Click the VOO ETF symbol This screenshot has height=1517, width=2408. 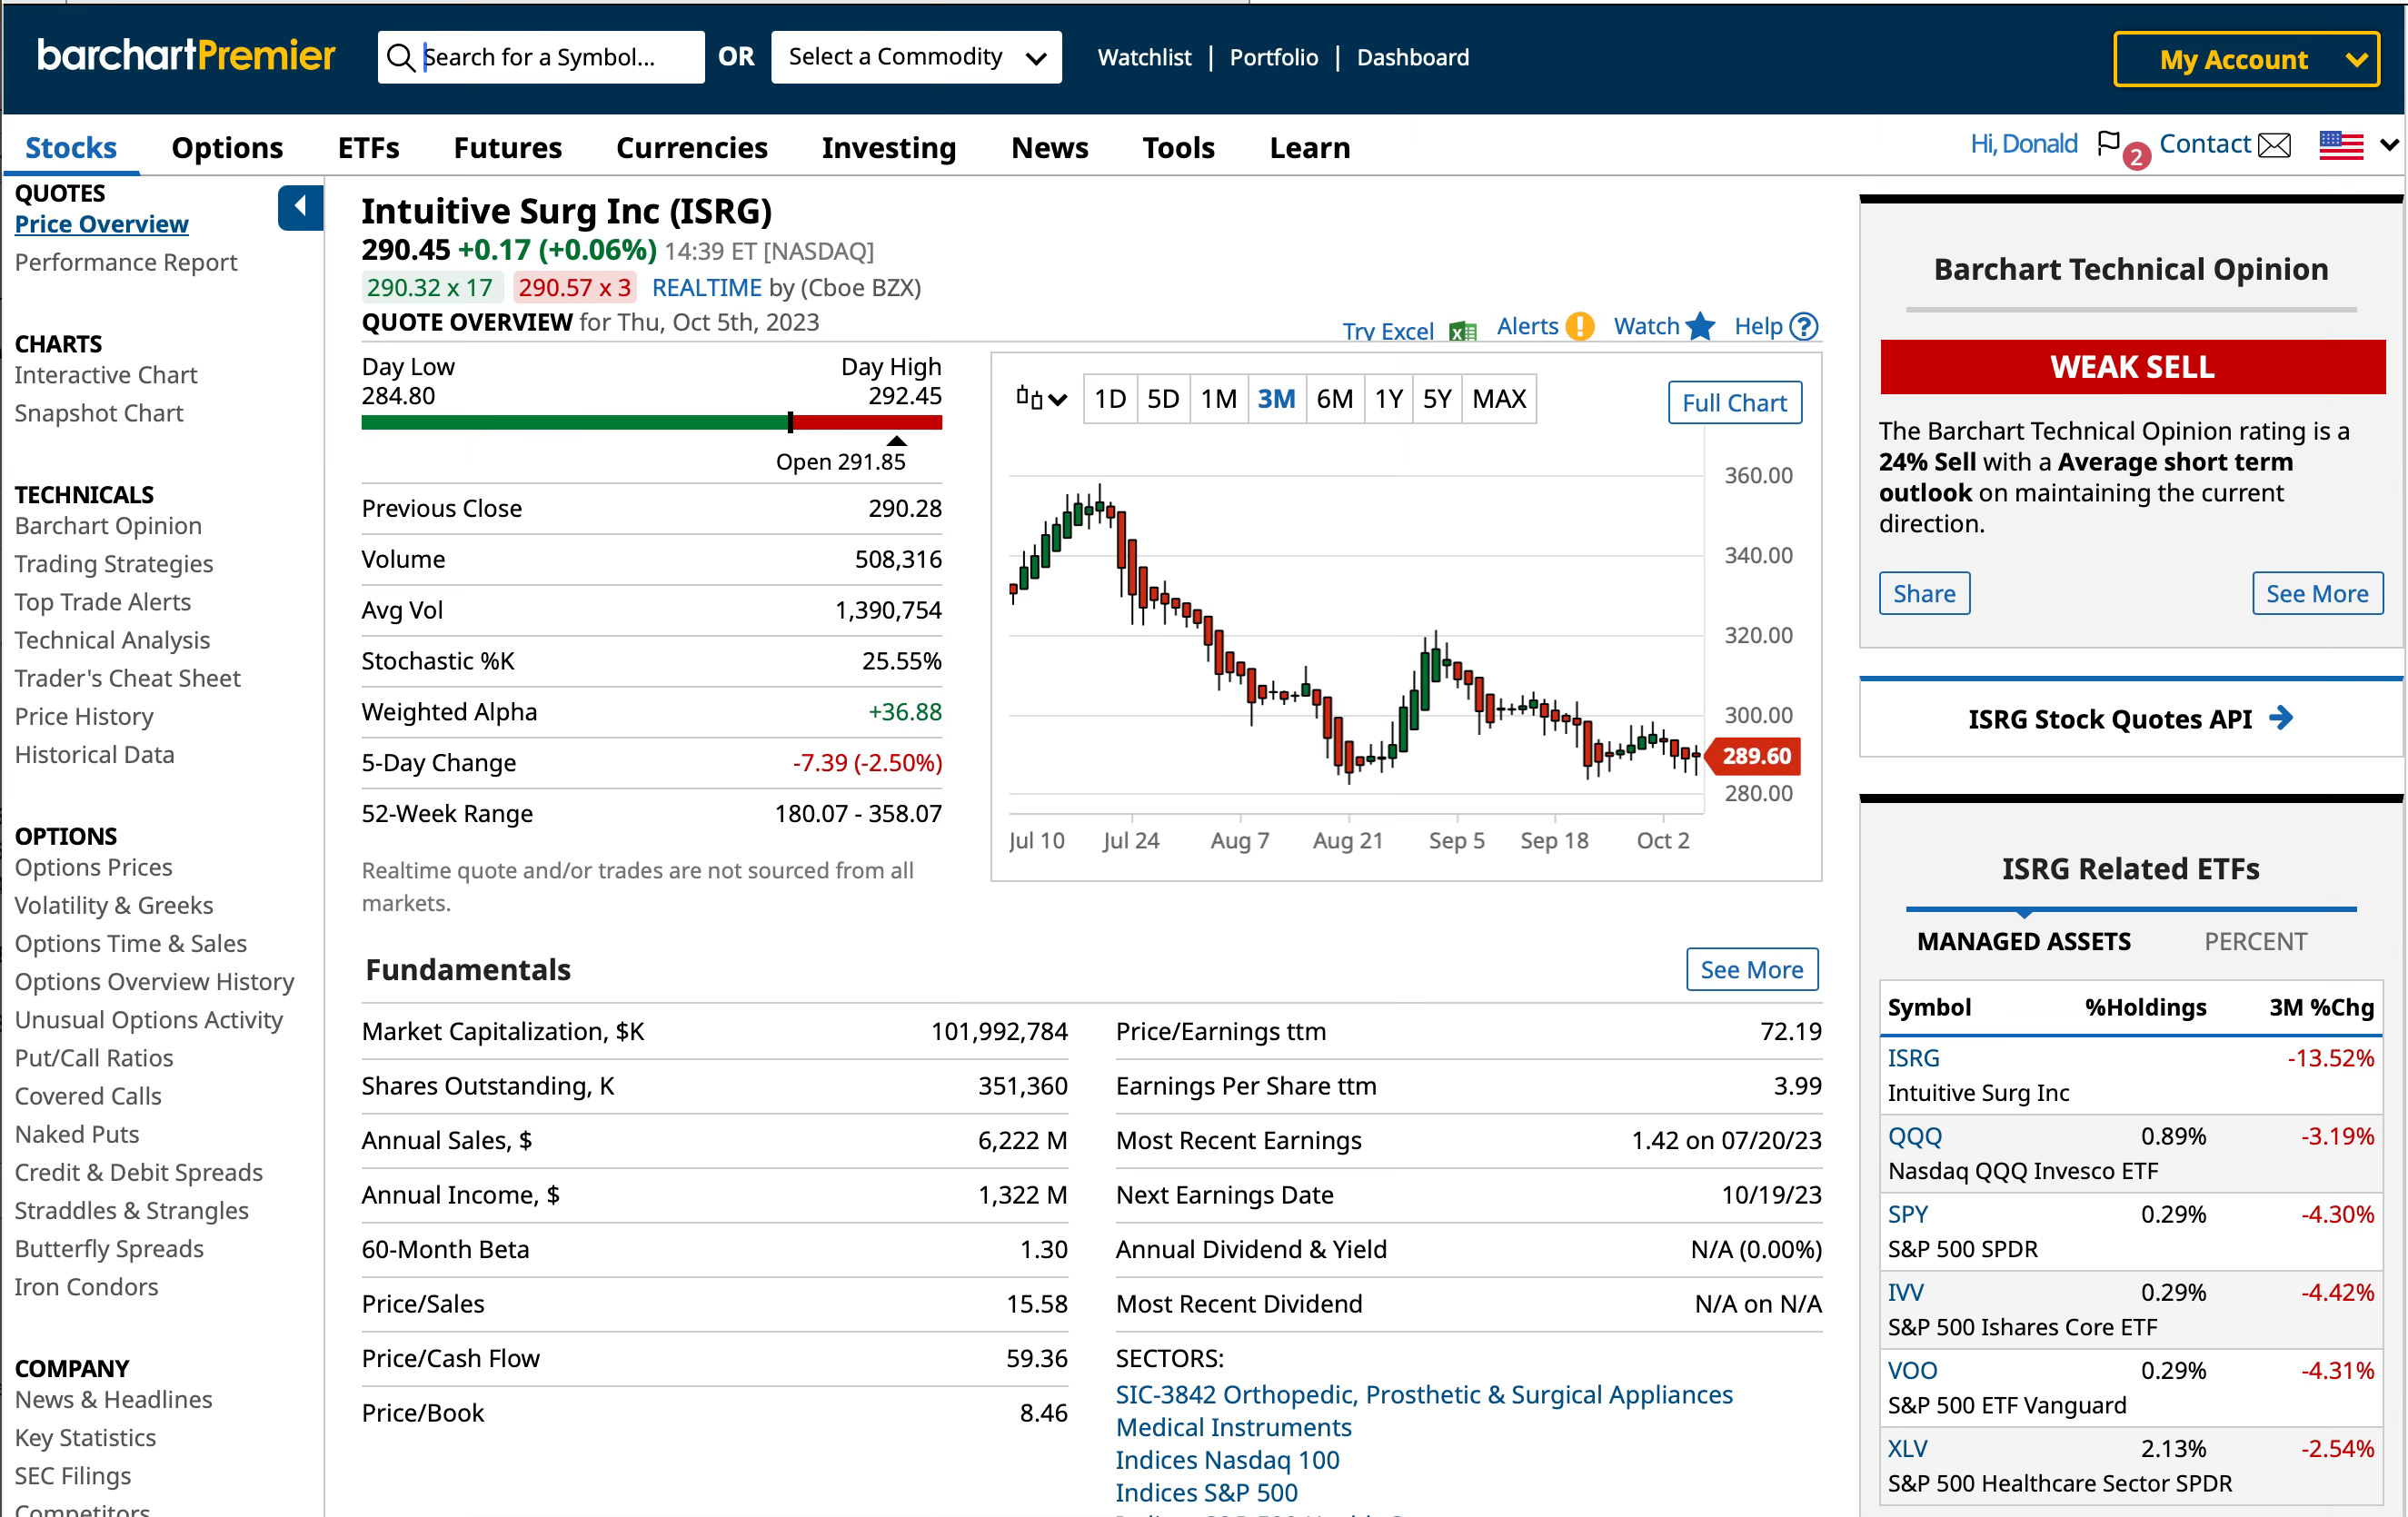[x=1912, y=1370]
